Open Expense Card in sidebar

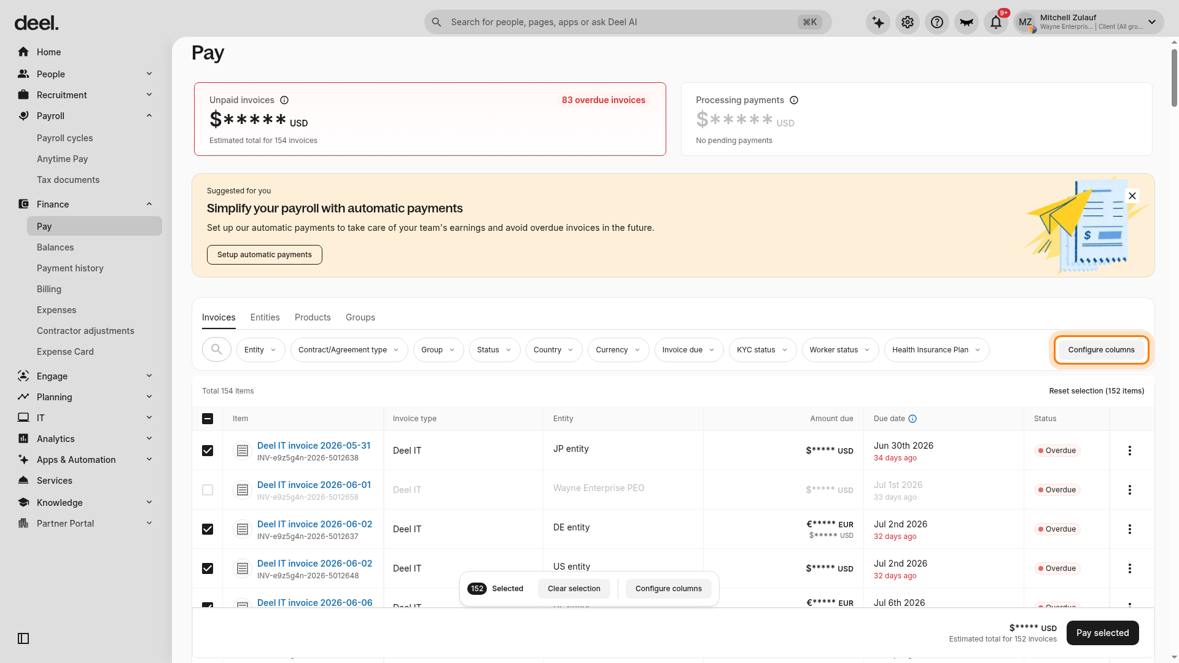click(65, 351)
